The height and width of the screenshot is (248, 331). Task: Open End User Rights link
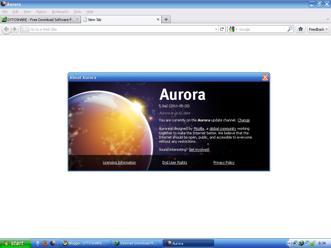(x=175, y=162)
